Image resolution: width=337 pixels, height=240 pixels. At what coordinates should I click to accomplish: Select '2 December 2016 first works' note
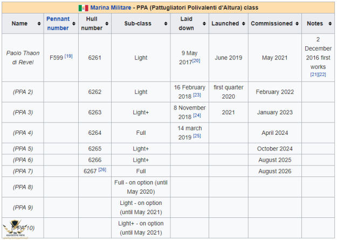(318, 53)
